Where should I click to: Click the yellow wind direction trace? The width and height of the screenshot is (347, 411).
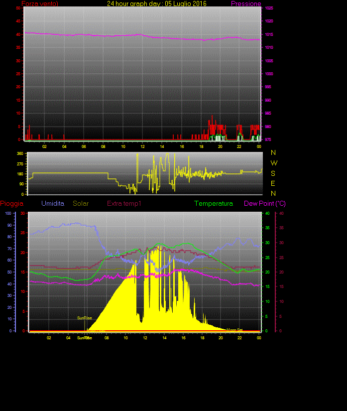point(71,173)
